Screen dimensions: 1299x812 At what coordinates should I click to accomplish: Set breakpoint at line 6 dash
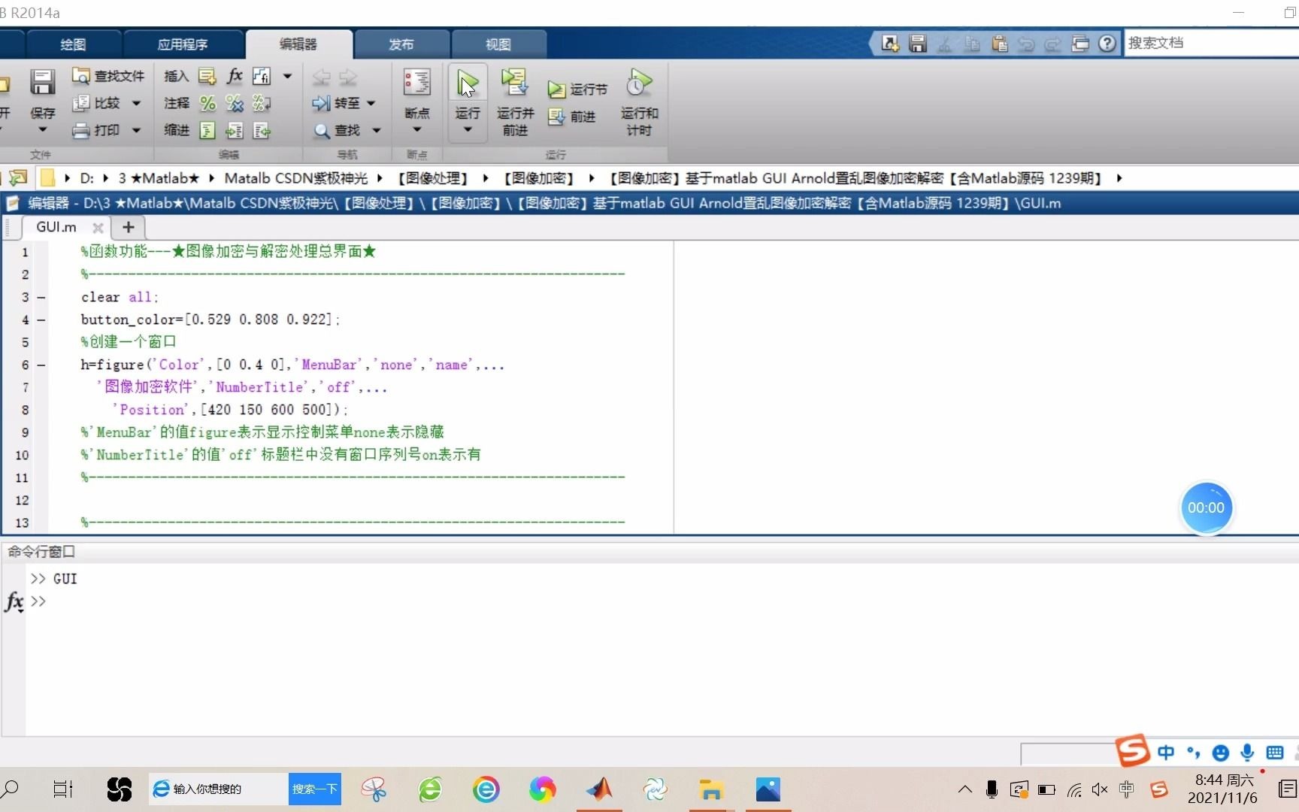click(x=41, y=365)
